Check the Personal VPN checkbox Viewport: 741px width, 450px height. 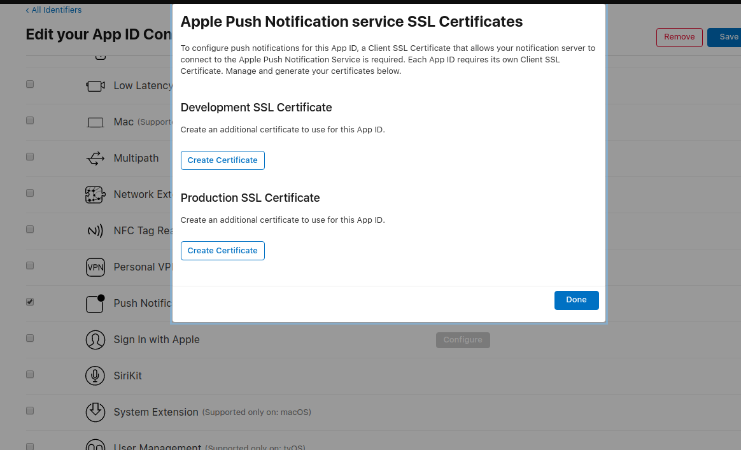[x=30, y=265]
